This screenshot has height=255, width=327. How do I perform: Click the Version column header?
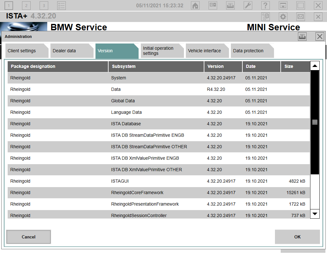pos(223,66)
